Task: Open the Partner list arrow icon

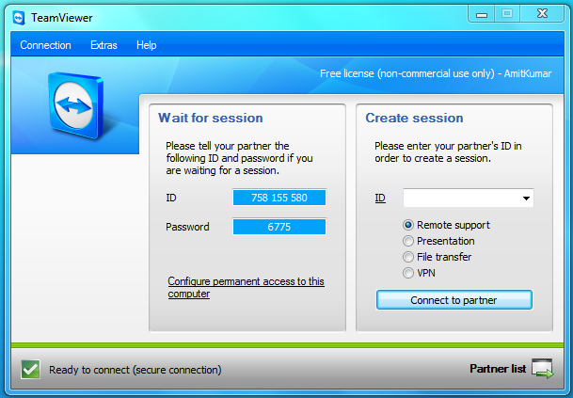Action: [x=542, y=369]
